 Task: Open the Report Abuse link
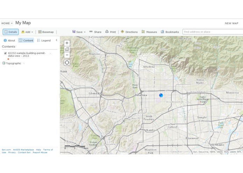point(40,152)
